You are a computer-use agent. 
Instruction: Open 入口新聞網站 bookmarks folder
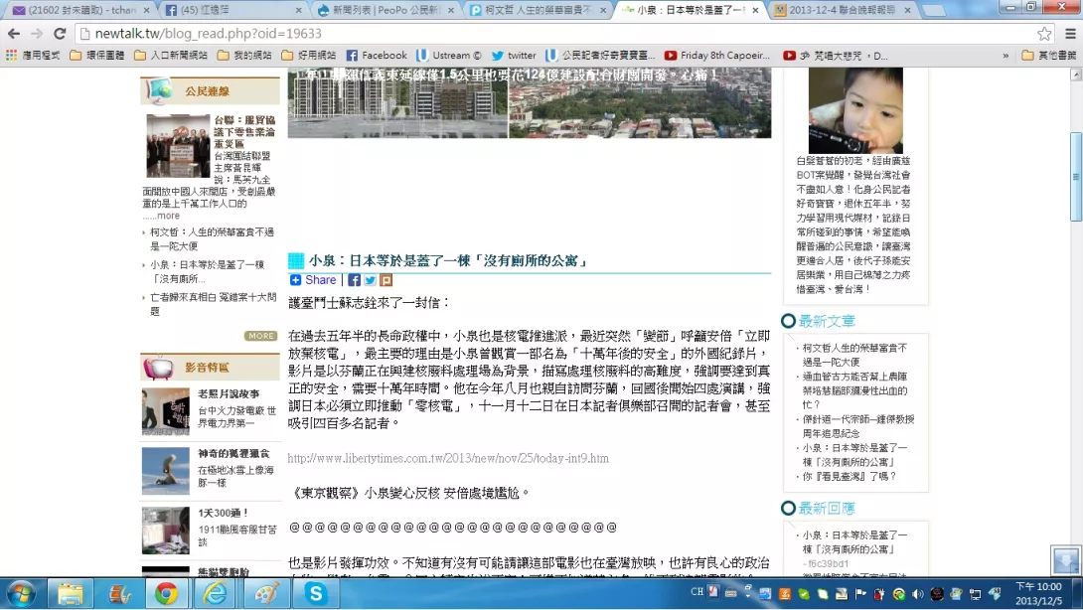pyautogui.click(x=171, y=56)
